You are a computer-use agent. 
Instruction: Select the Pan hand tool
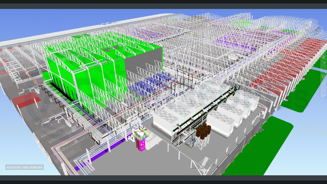point(323,56)
